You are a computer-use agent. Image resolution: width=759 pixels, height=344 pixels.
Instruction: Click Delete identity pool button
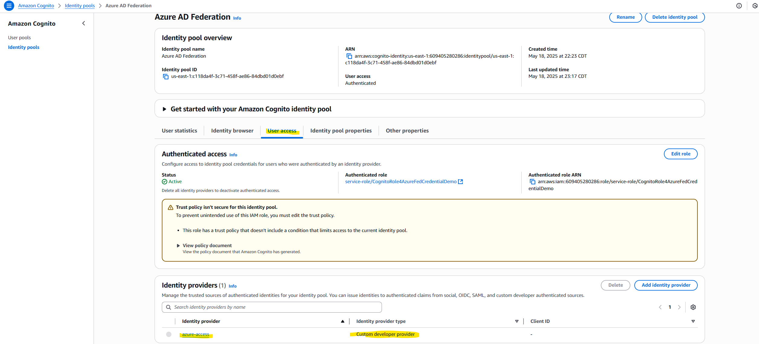click(x=675, y=17)
